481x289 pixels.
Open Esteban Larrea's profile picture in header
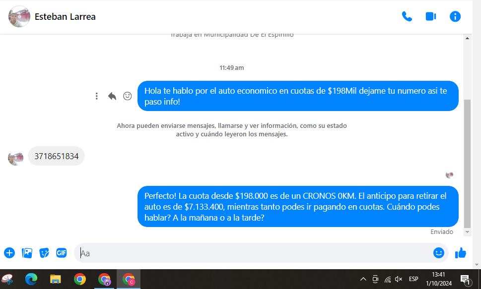(19, 16)
